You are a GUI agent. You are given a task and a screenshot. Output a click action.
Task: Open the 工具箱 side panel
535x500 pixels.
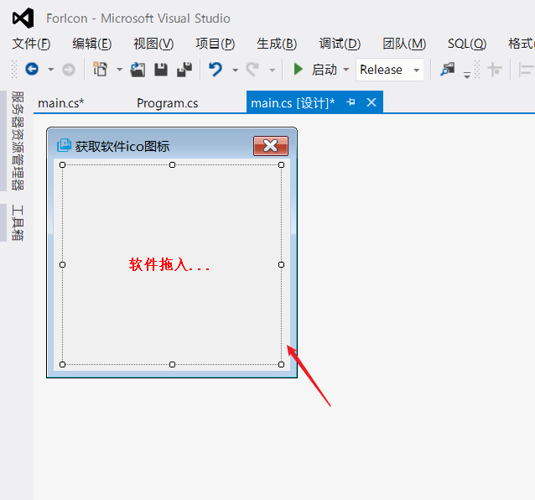pos(18,222)
